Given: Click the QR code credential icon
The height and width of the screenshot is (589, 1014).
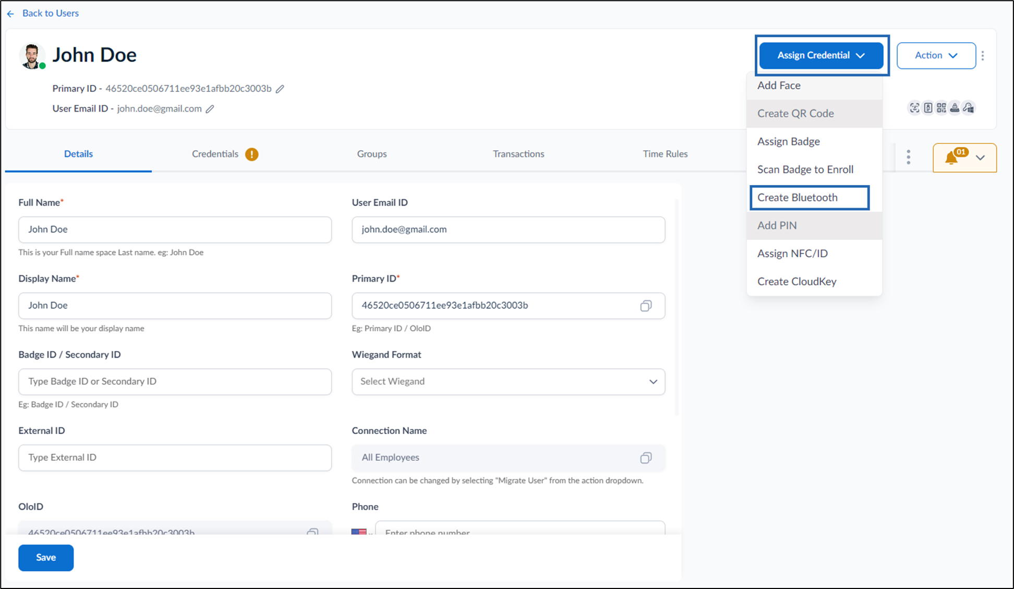Looking at the screenshot, I should click(x=941, y=107).
